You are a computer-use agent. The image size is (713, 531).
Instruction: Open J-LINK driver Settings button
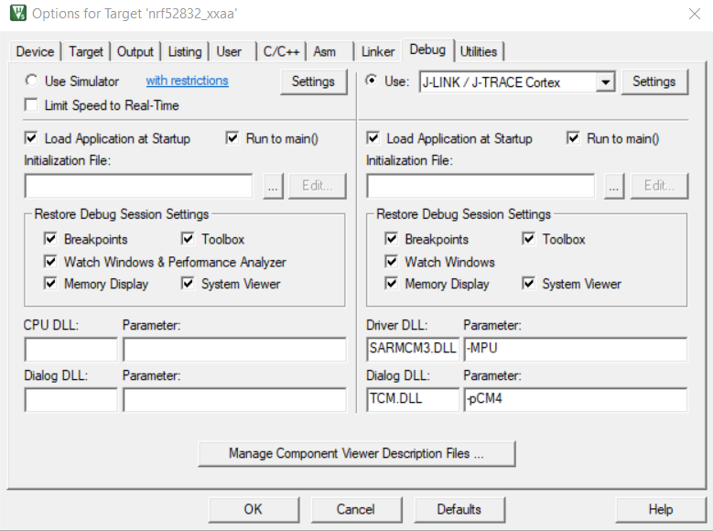[654, 81]
